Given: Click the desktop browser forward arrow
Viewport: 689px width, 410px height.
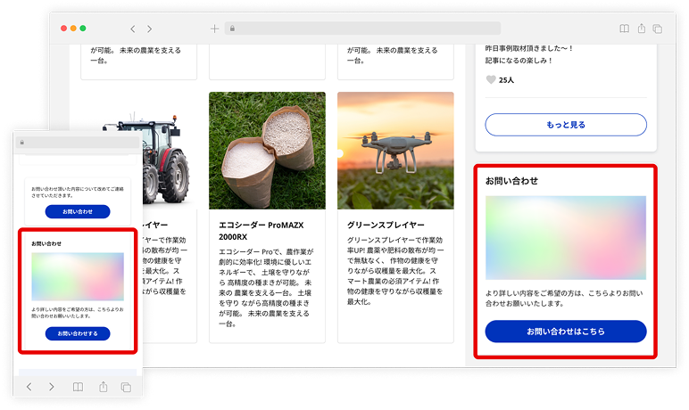Looking at the screenshot, I should coord(149,29).
